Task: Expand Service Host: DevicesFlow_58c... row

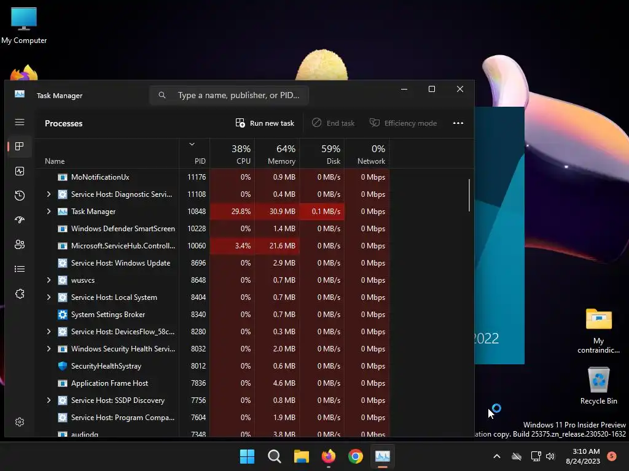Action: pos(49,332)
